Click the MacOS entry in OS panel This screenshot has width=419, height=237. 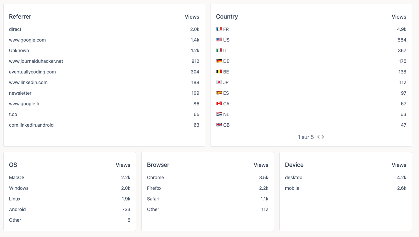[17, 178]
